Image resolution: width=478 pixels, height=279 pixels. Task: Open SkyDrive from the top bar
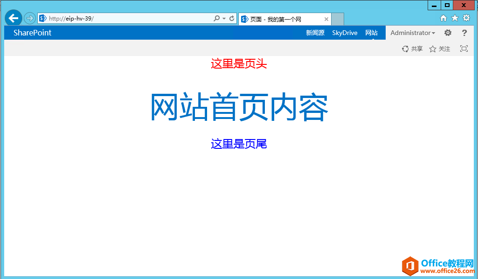[x=345, y=33]
